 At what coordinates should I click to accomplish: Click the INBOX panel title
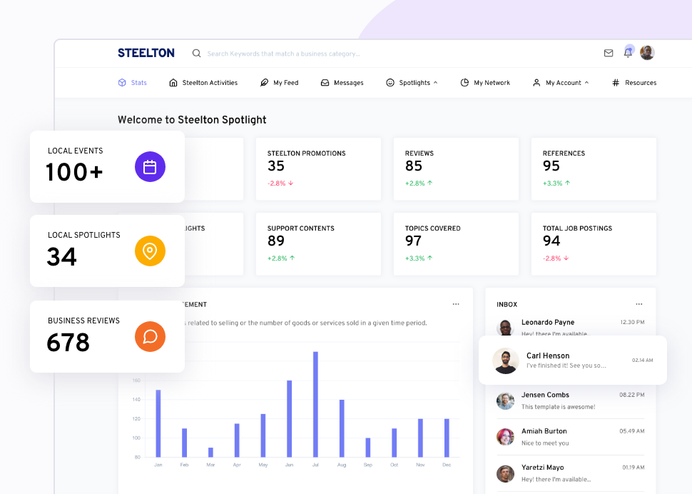507,305
